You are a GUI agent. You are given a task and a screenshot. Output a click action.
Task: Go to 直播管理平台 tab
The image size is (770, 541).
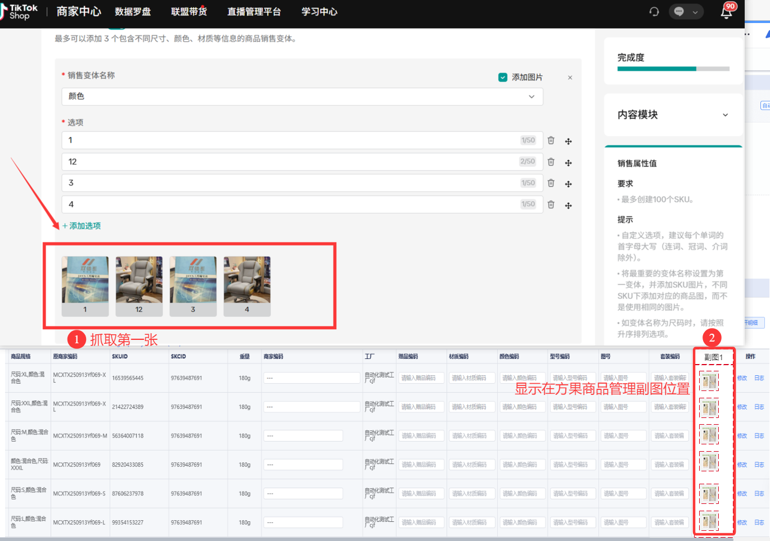click(x=254, y=12)
